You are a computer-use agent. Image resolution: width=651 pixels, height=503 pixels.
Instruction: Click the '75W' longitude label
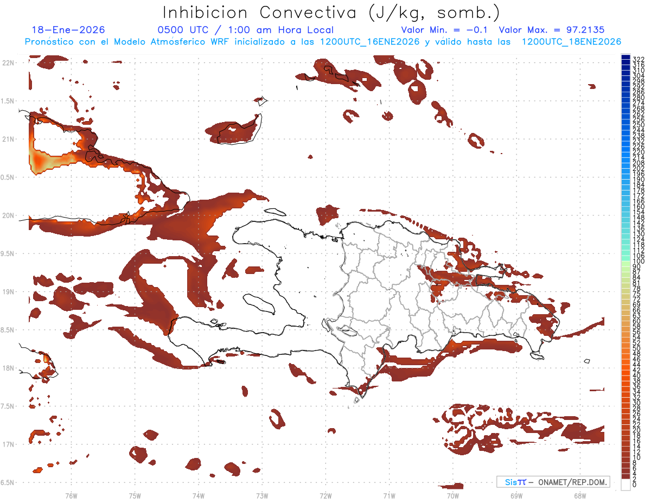pos(135,495)
